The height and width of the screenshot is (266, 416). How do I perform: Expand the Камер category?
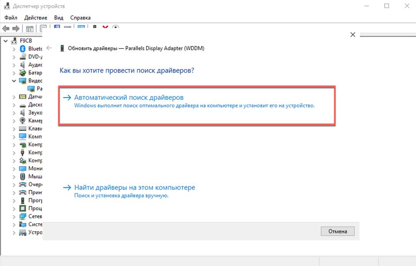14,121
